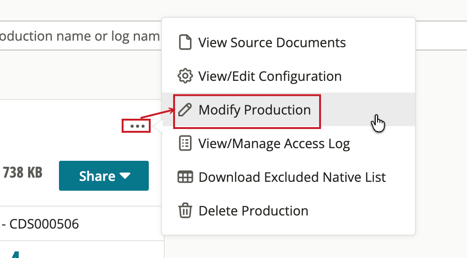
Task: Open the three-dot more options menu
Action: click(x=137, y=126)
